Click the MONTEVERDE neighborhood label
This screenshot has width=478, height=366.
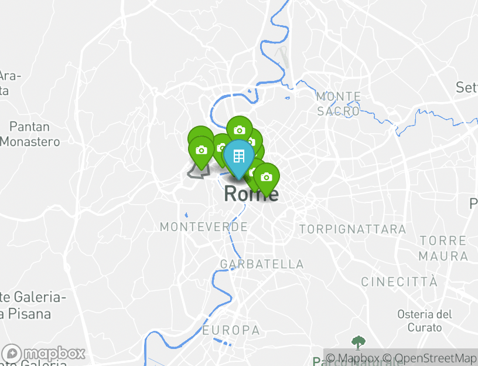point(204,227)
